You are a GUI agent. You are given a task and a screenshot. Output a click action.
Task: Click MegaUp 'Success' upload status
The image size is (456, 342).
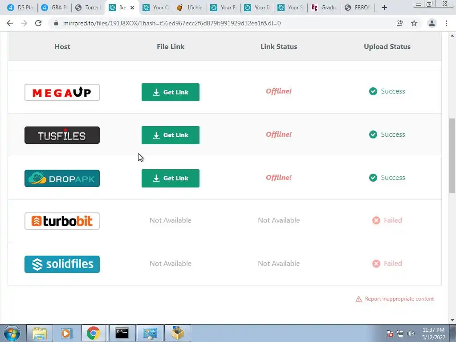[387, 91]
